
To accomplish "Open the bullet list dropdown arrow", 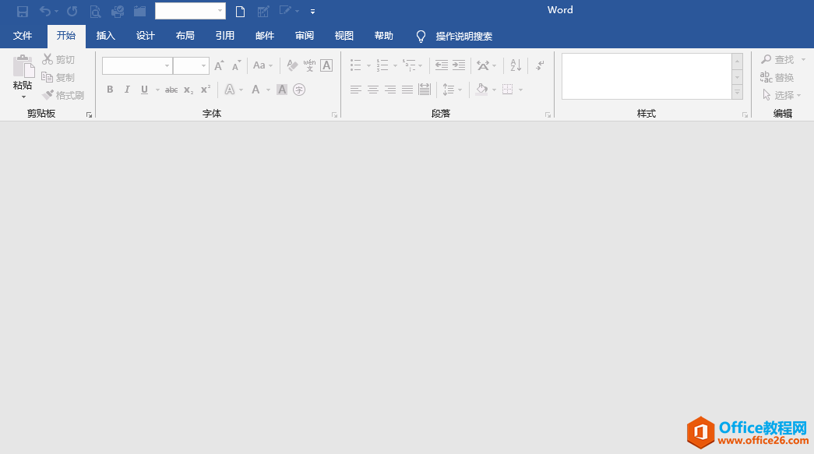I will coord(368,66).
